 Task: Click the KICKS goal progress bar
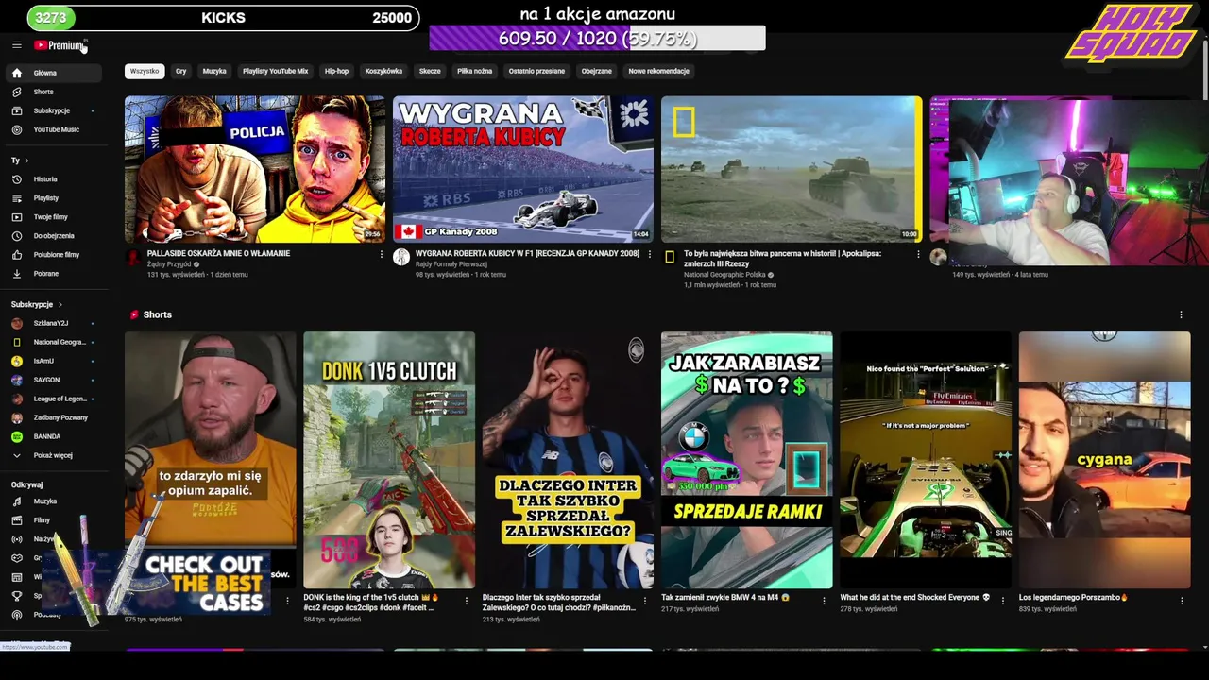pyautogui.click(x=224, y=17)
